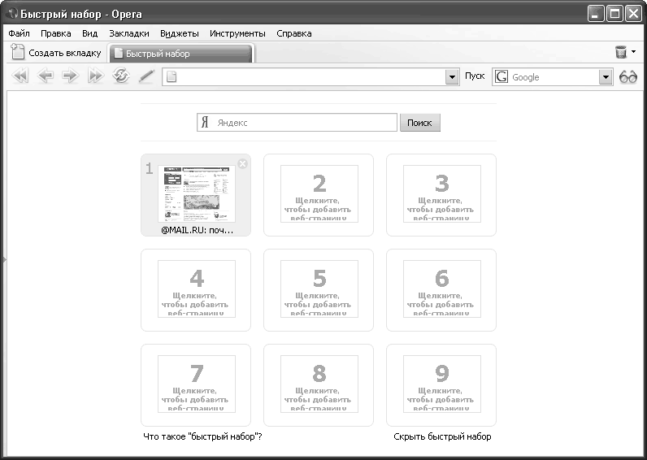Click the Скрыть быстрый набор link

(x=442, y=436)
